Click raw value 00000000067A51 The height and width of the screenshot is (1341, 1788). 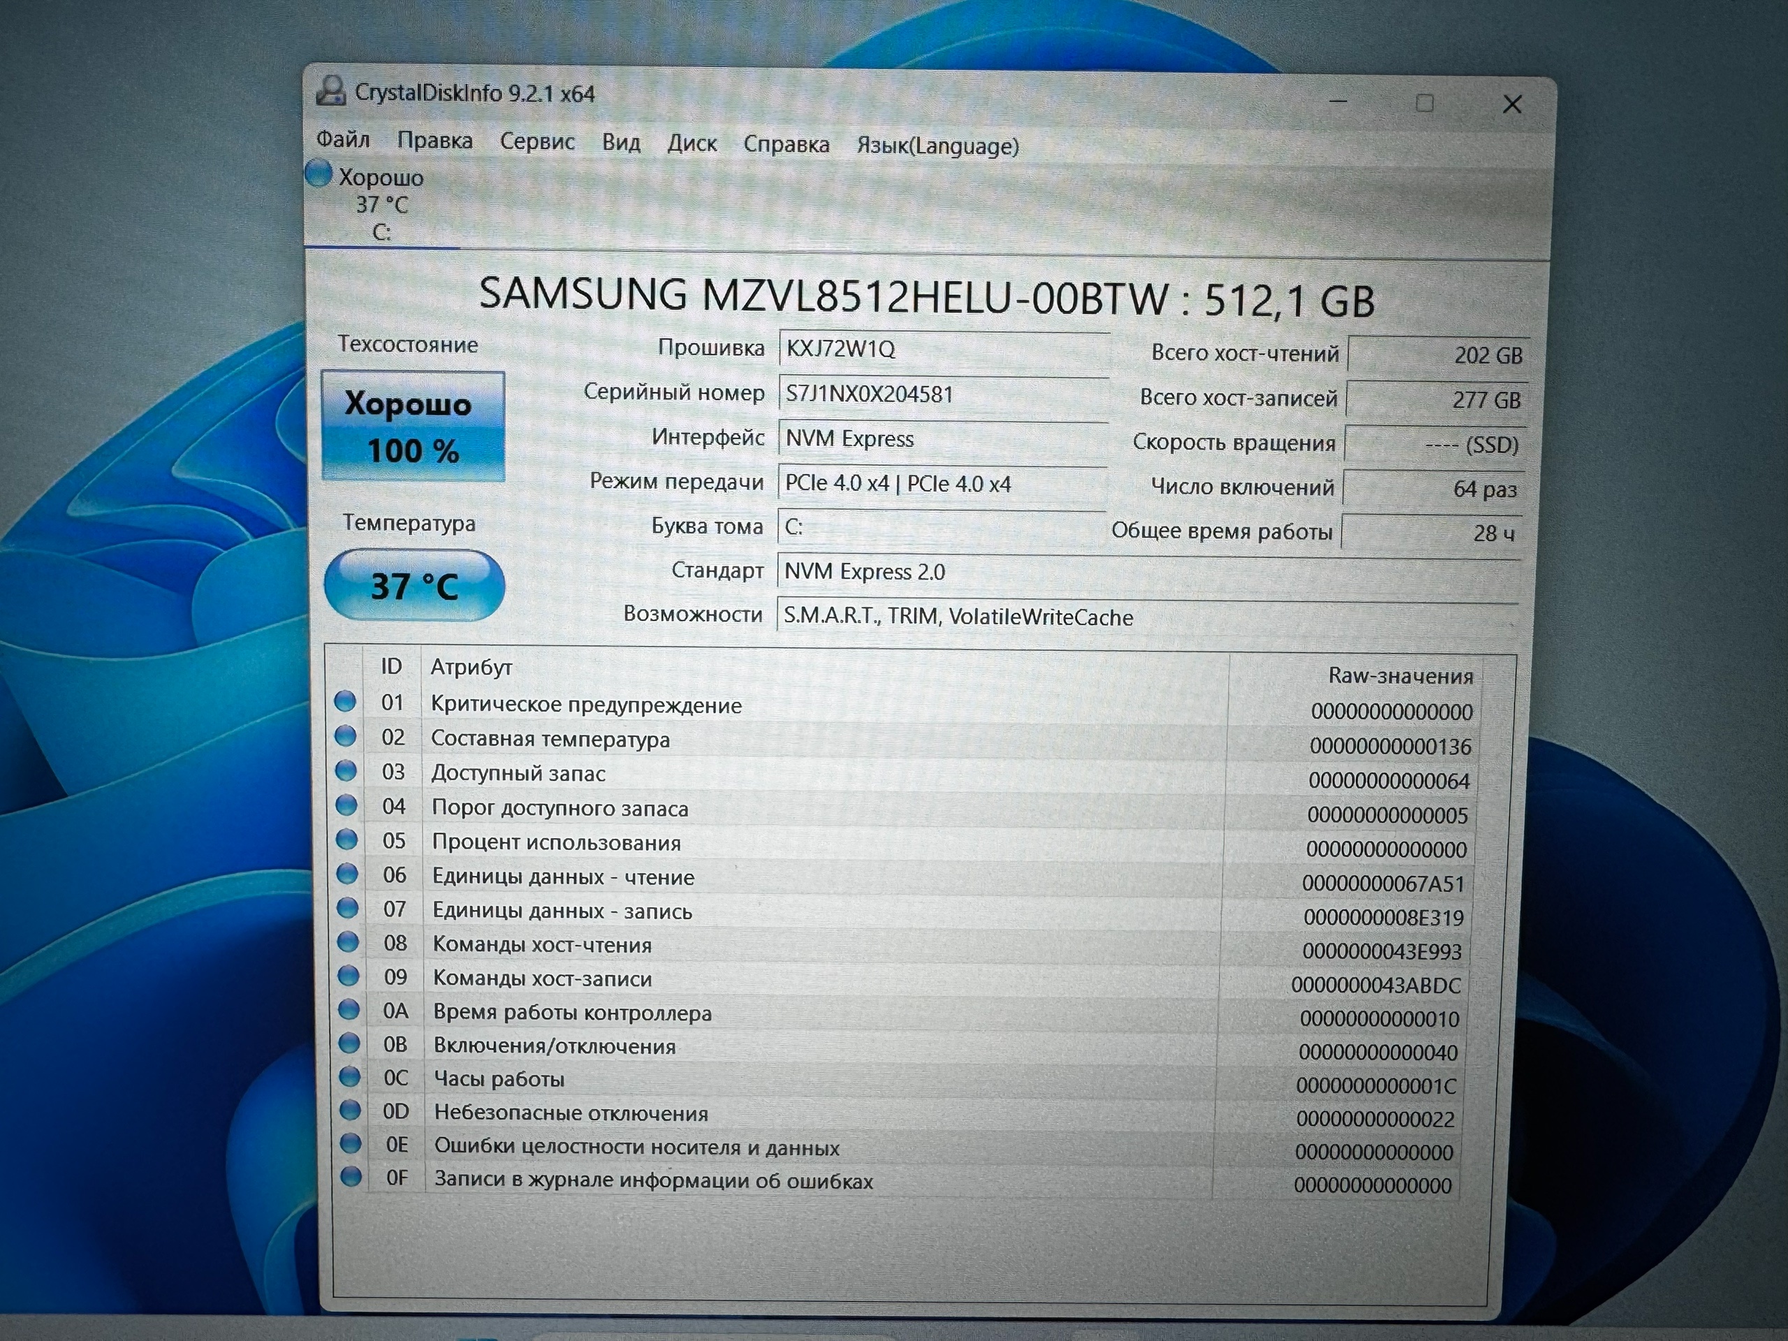pyautogui.click(x=1383, y=884)
